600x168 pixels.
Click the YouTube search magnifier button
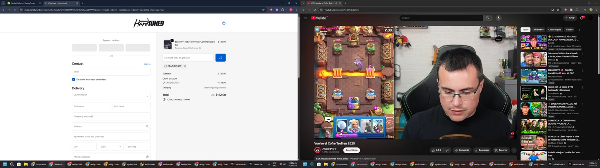click(x=488, y=18)
